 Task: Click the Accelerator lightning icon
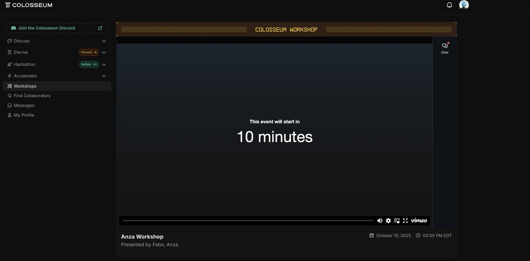click(10, 76)
